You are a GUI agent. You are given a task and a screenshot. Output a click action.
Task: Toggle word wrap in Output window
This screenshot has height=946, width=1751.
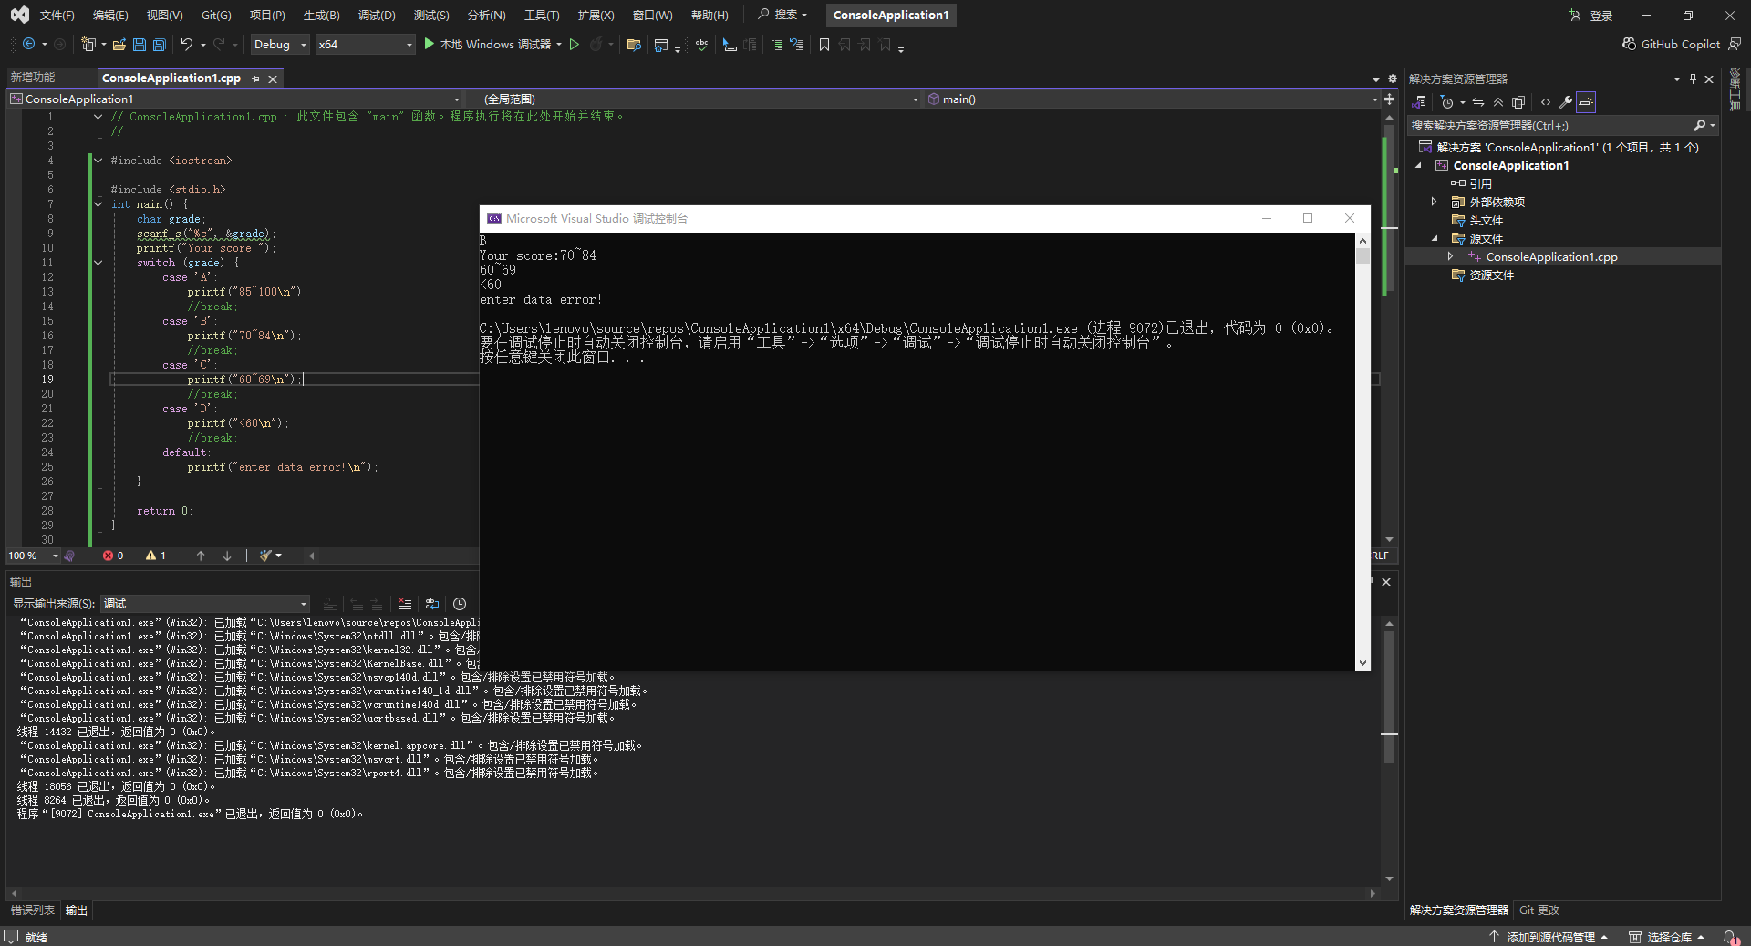pos(432,604)
